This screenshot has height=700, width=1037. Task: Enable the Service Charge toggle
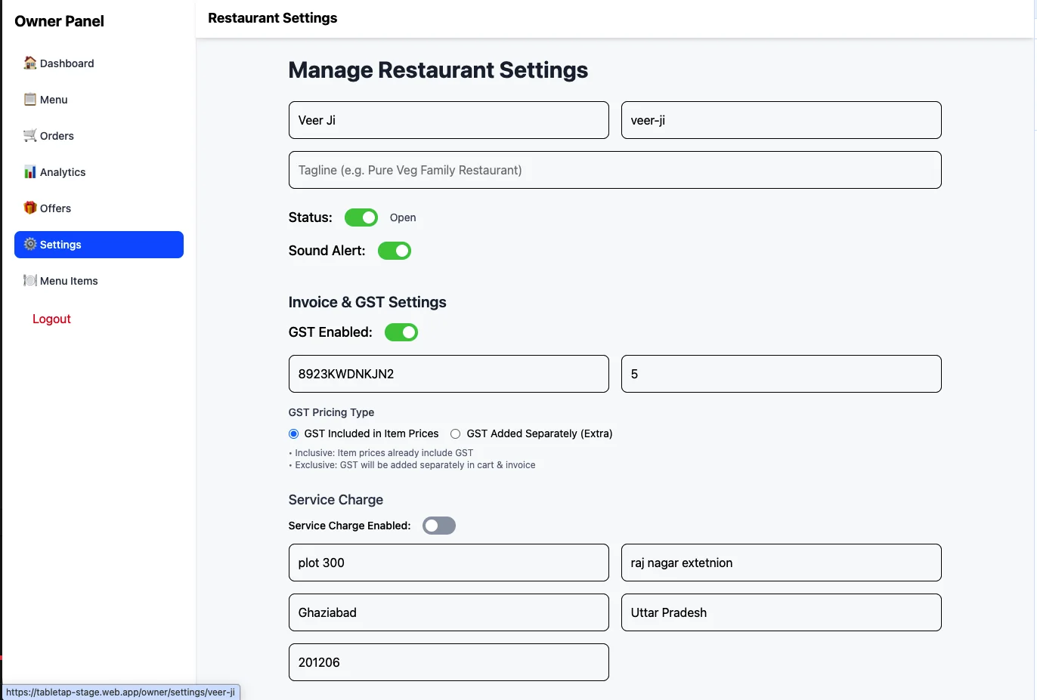click(438, 525)
